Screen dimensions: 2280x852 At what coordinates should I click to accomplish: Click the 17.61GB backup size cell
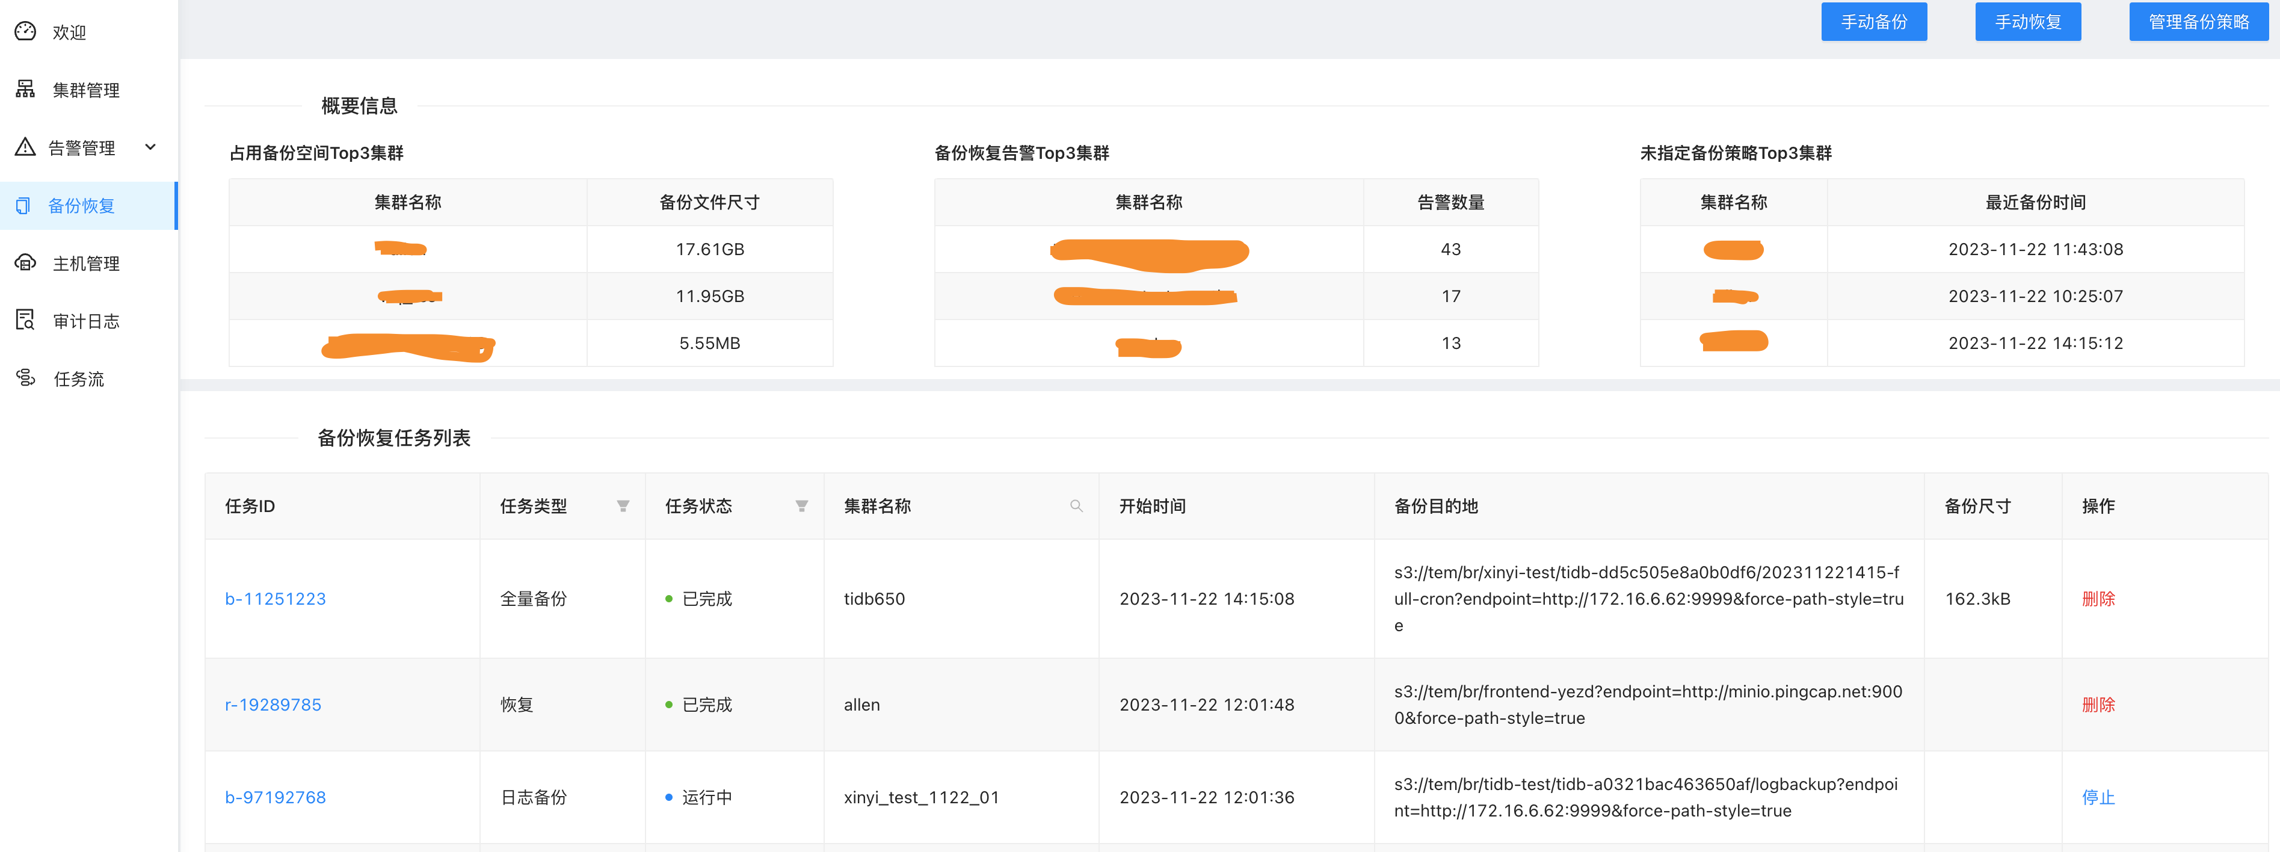[710, 249]
